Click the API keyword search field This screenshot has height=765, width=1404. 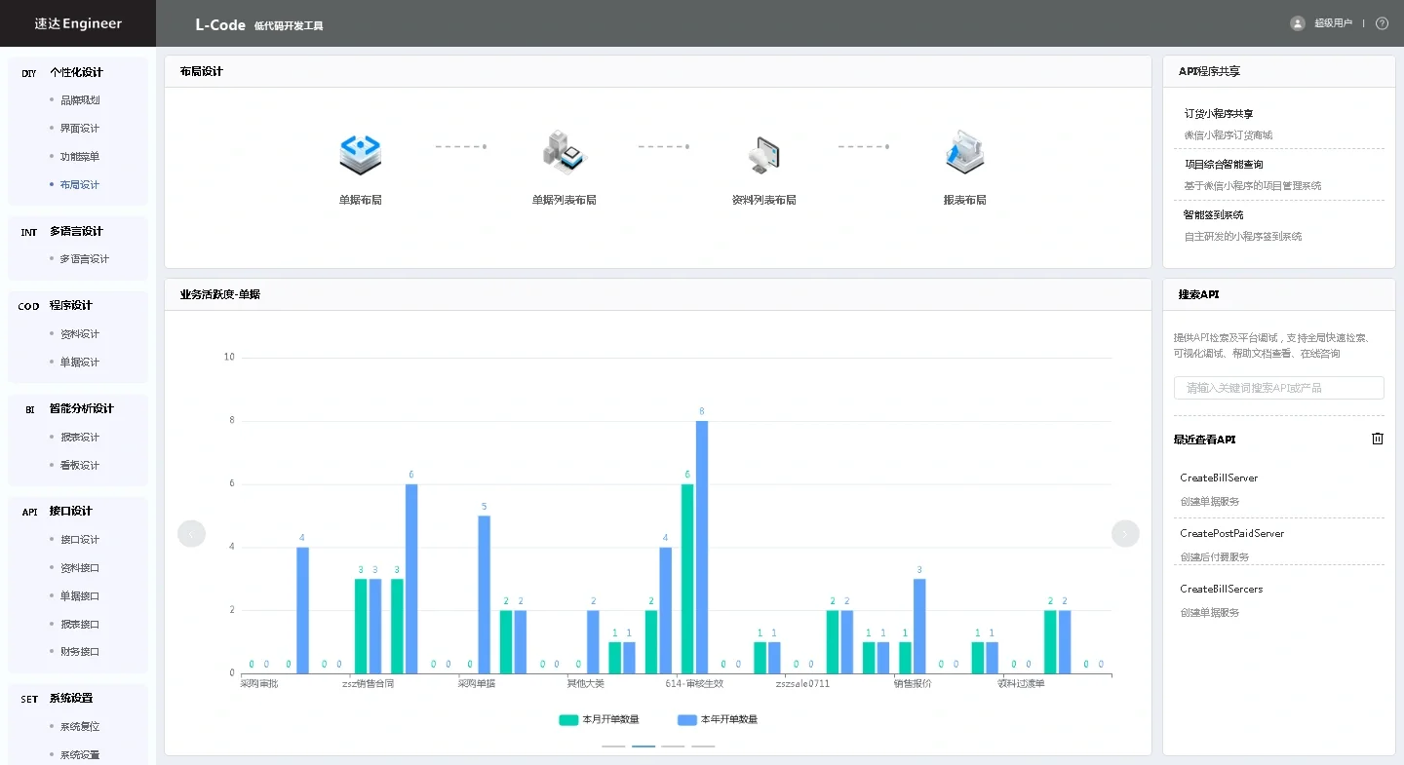pyautogui.click(x=1278, y=388)
